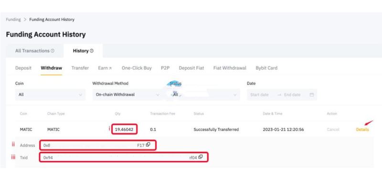Set the End date field
Image resolution: width=382 pixels, height=182 pixels.
tap(292, 95)
